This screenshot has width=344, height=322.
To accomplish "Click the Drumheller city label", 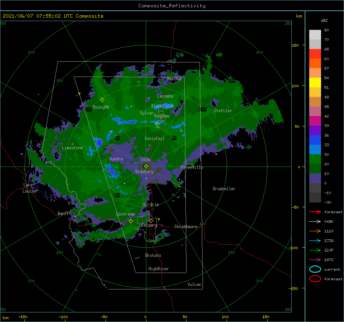I will (x=224, y=189).
